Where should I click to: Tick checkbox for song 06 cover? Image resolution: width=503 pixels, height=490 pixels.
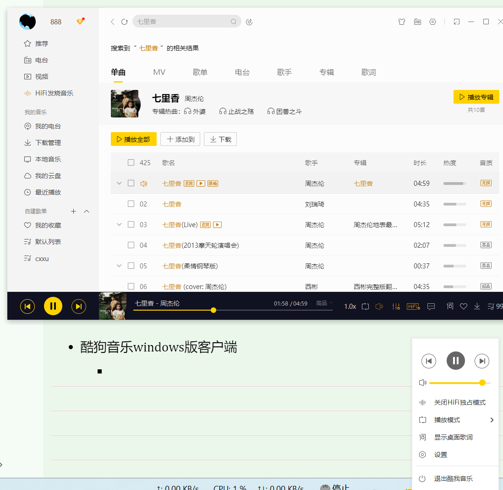tap(131, 286)
